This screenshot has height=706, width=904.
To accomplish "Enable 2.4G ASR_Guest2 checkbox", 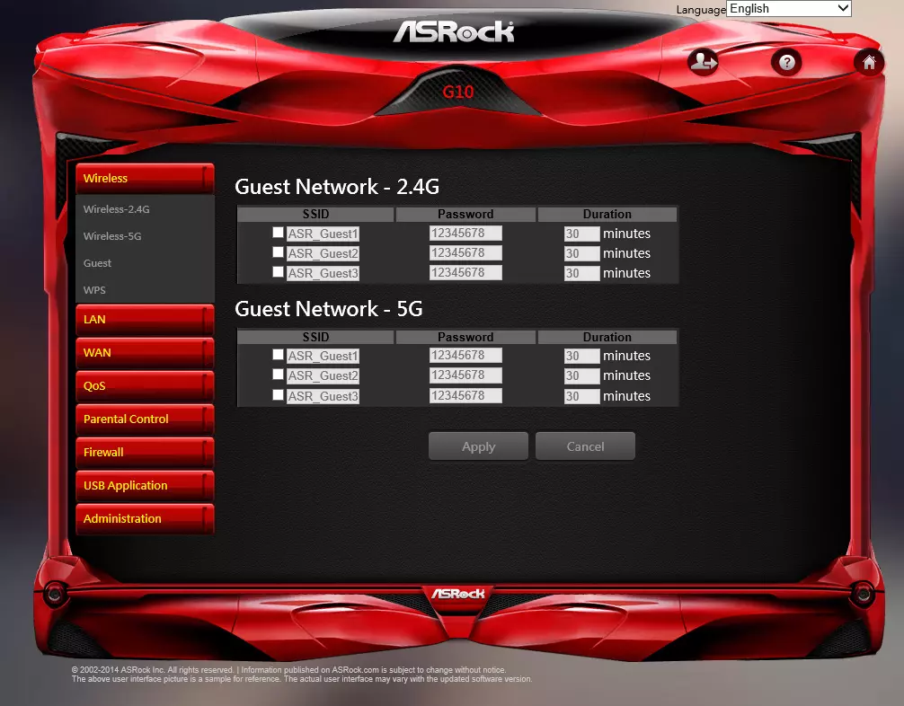I will click(278, 252).
